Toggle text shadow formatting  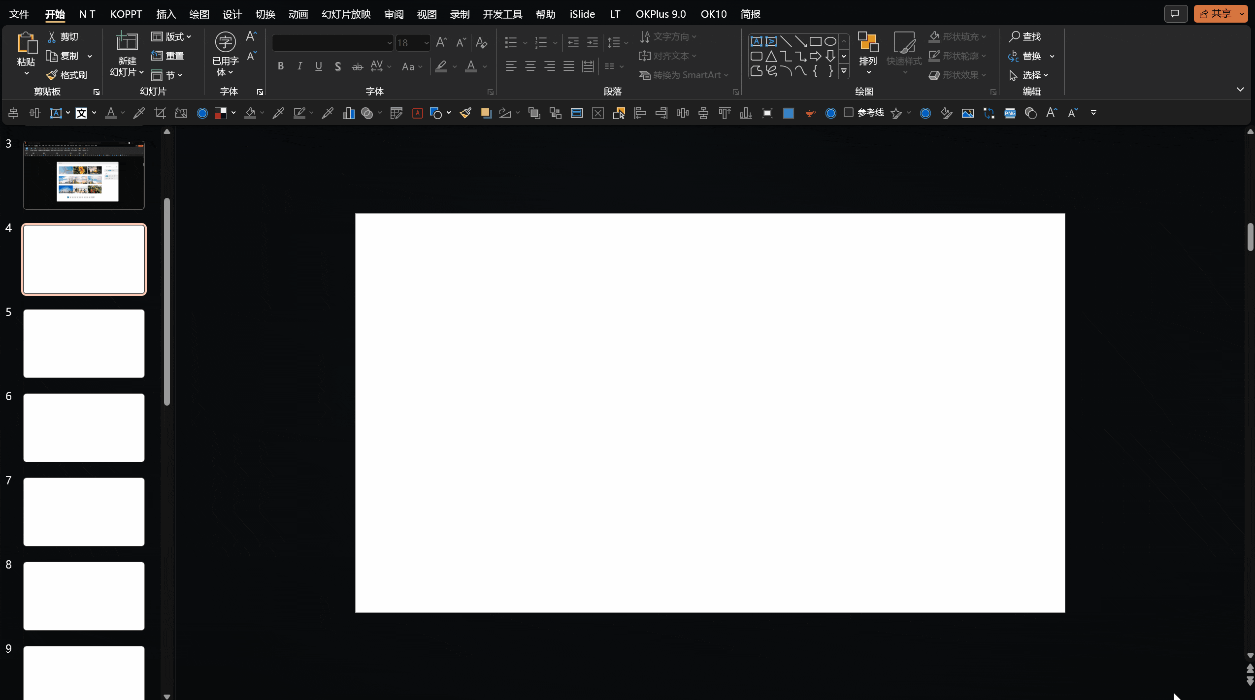(x=338, y=66)
